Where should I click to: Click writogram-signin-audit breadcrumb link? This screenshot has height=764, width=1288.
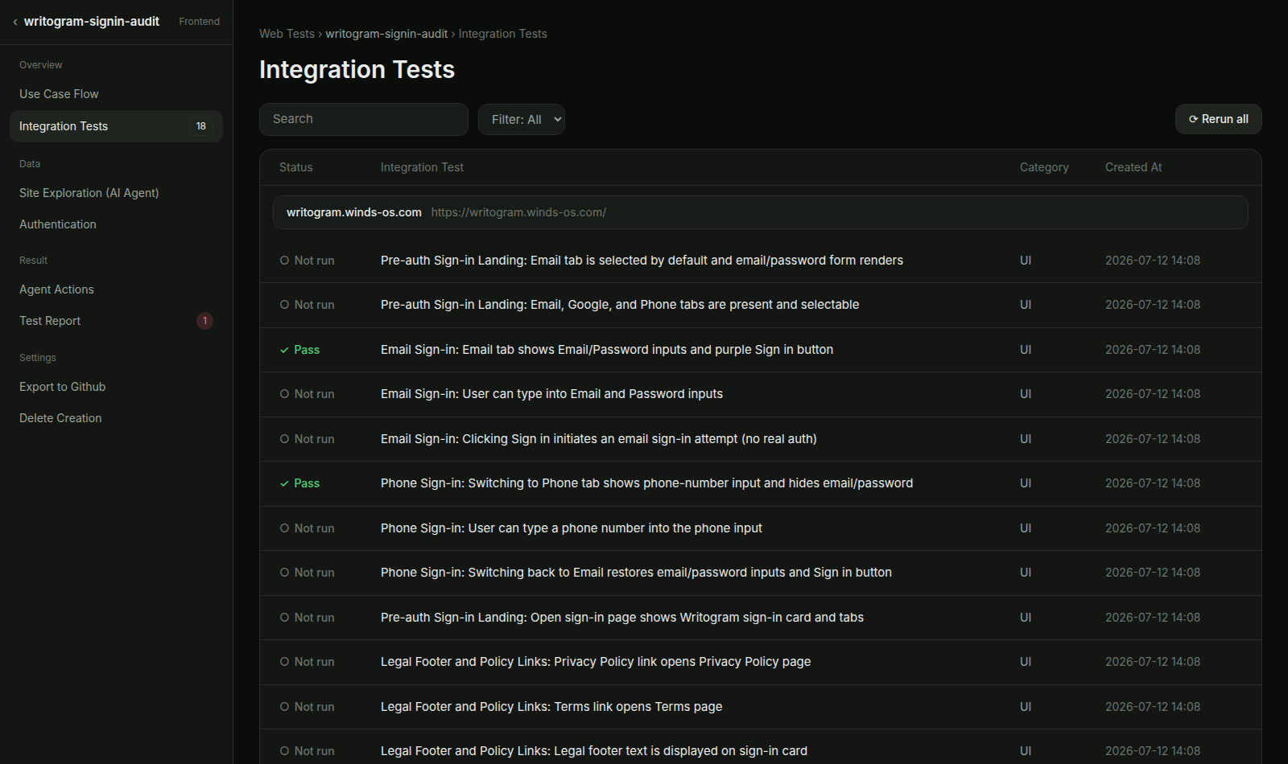[x=386, y=34]
